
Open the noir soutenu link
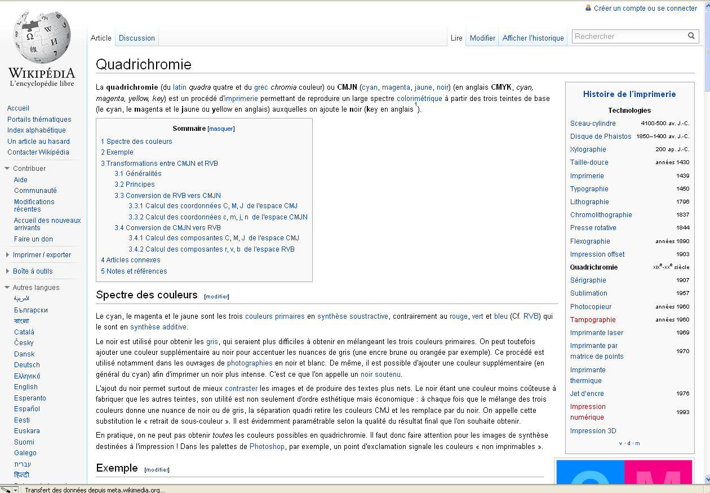coord(381,375)
